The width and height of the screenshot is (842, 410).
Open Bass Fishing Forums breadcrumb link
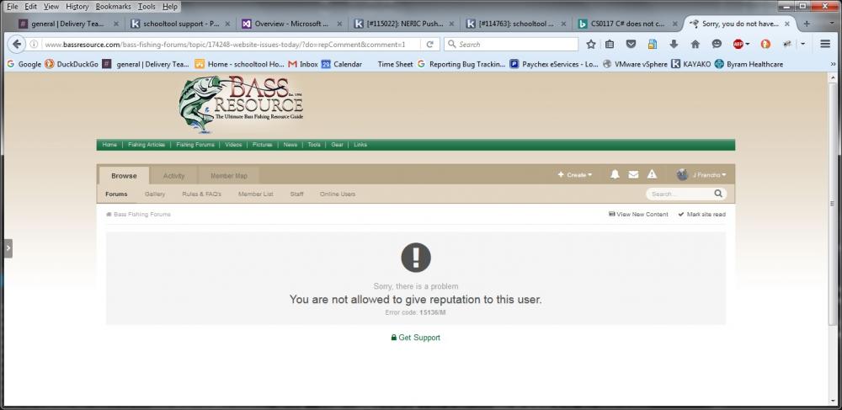[x=139, y=214]
